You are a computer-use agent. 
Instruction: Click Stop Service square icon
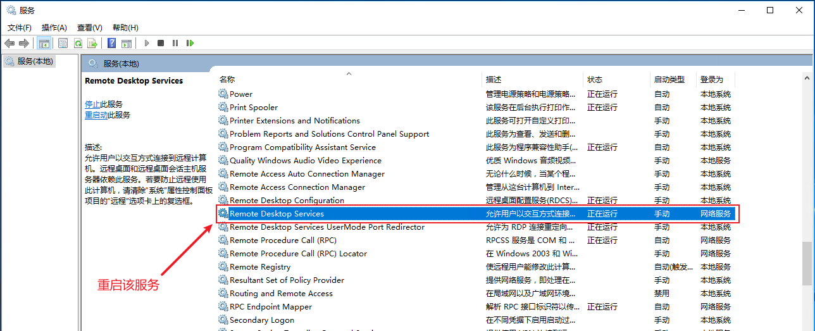pos(161,43)
